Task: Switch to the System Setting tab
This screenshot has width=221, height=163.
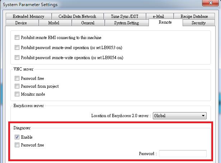Action: pos(126,23)
